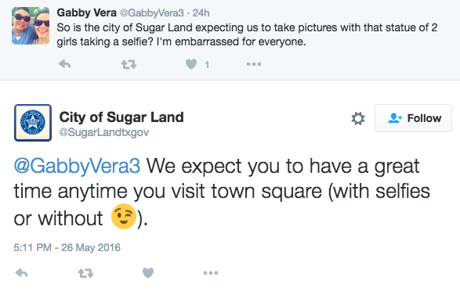Like the City of Sugar Land reply
This screenshot has width=460, height=298.
click(148, 273)
